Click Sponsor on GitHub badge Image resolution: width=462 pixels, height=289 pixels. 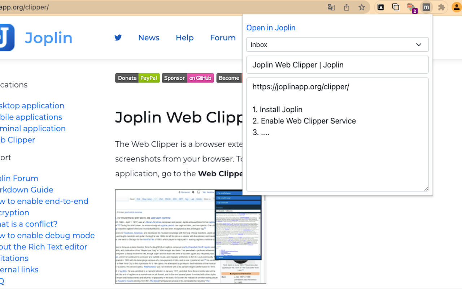[188, 78]
